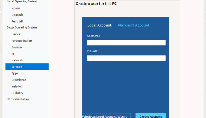Open the Device settings page
206x118 pixels.
pyautogui.click(x=16, y=34)
